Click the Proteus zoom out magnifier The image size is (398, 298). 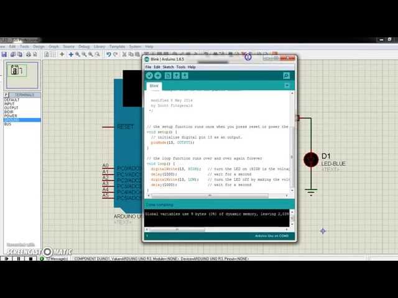(x=84, y=54)
